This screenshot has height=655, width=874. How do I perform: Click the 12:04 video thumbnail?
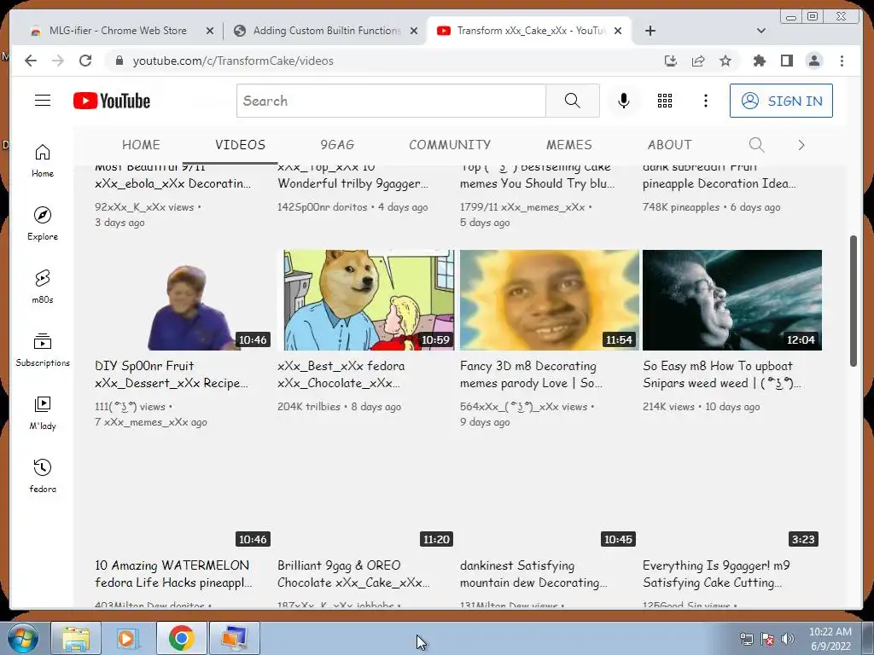731,299
